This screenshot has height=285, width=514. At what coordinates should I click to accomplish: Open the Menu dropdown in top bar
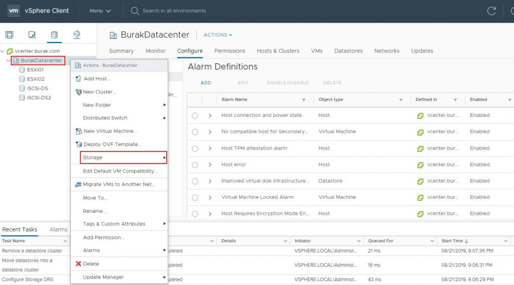click(x=100, y=11)
